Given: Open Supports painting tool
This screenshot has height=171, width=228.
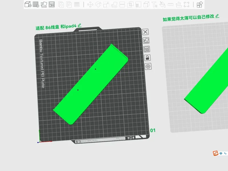Looking at the screenshot, I should [x=138, y=5].
